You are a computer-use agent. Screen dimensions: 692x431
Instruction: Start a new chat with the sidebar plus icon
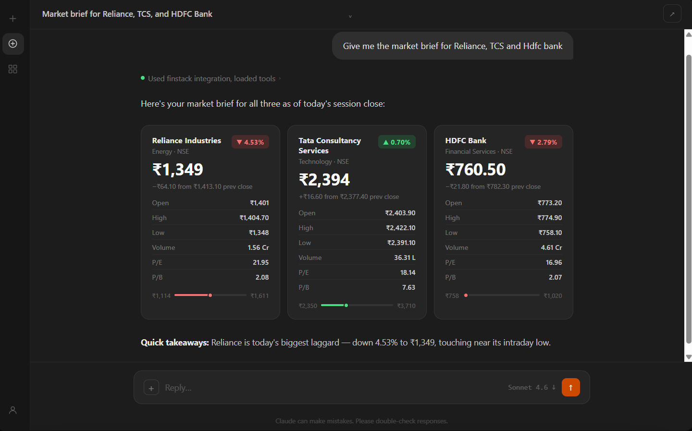click(x=12, y=18)
